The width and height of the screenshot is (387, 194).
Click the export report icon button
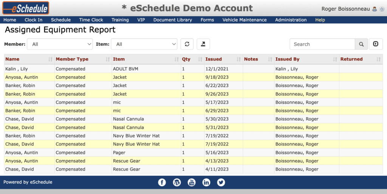[x=203, y=44]
